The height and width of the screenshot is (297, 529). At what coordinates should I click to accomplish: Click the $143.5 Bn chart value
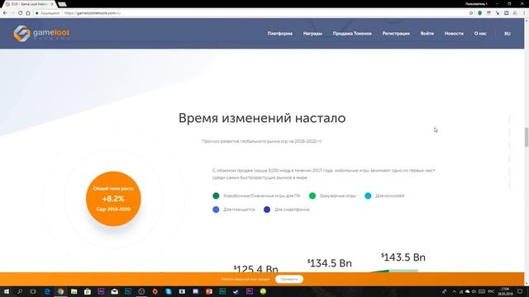[x=403, y=257]
